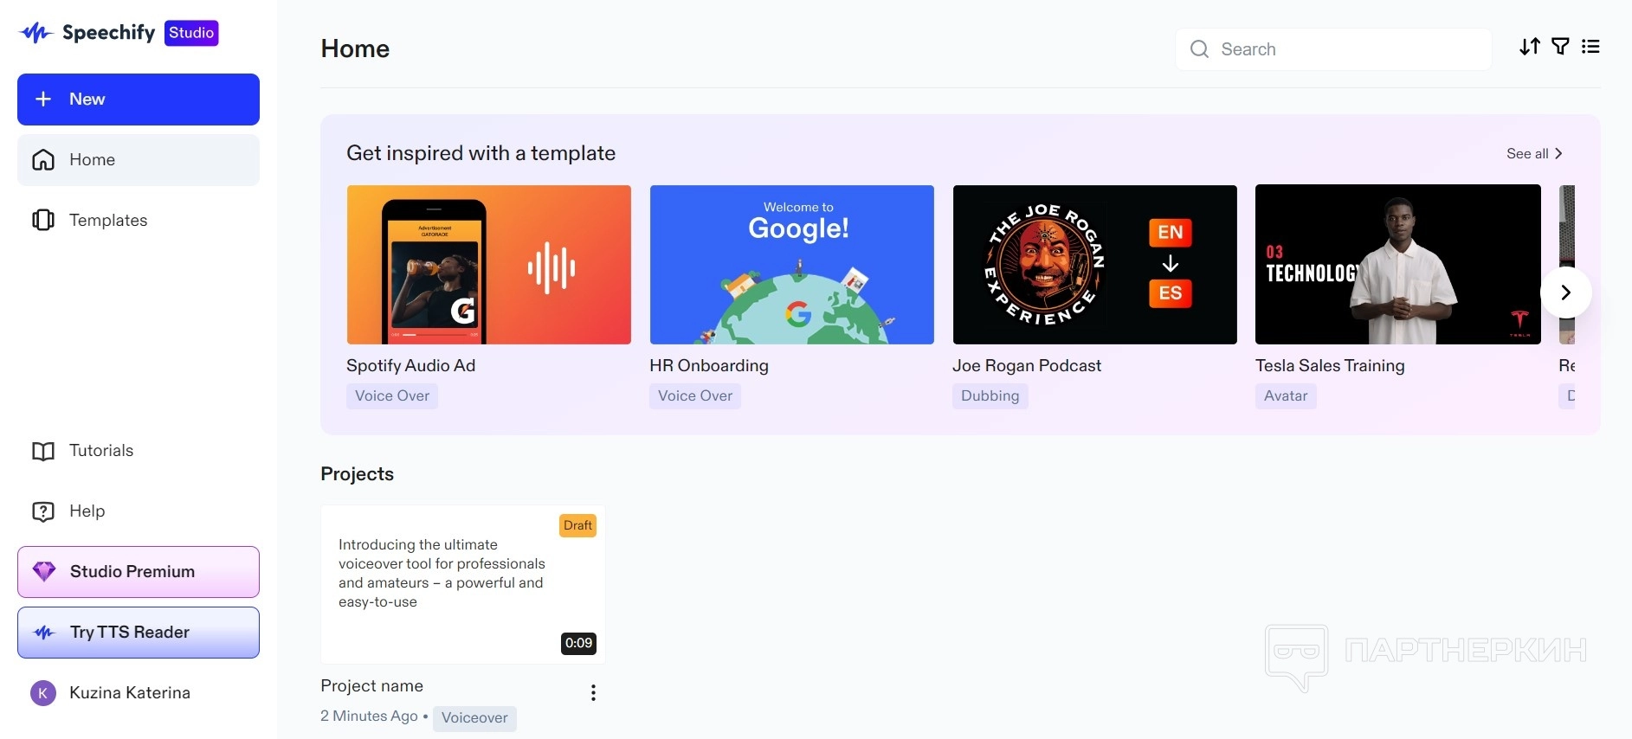This screenshot has width=1632, height=739.
Task: Open project options three-dot menu
Action: 593,693
